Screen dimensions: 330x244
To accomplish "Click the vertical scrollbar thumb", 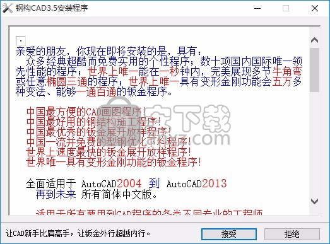I will coord(314,70).
